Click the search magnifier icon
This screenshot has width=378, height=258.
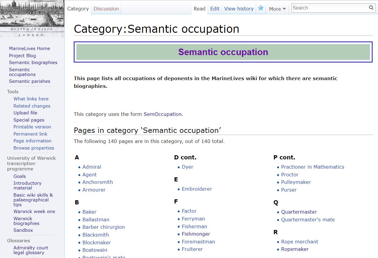[371, 8]
